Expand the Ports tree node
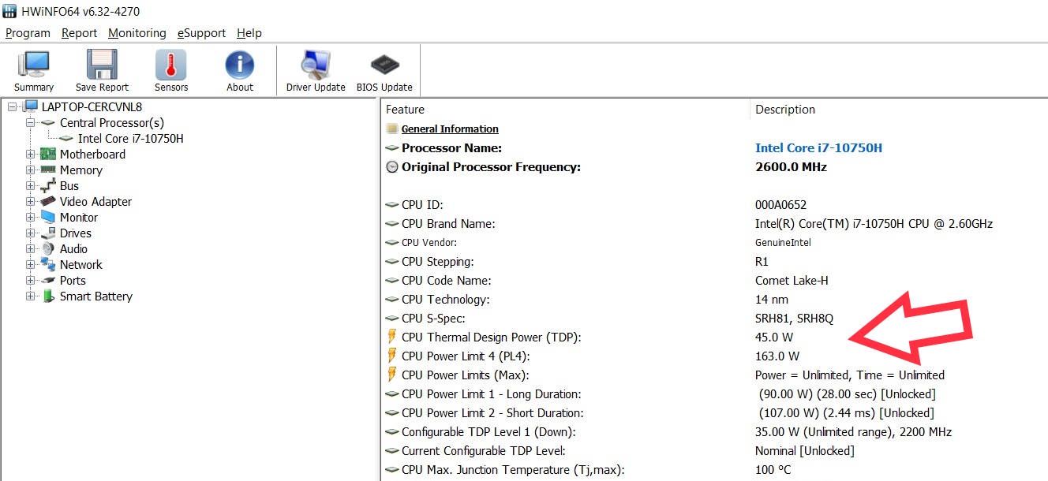Screen dimensions: 1048x481 pyautogui.click(x=30, y=280)
